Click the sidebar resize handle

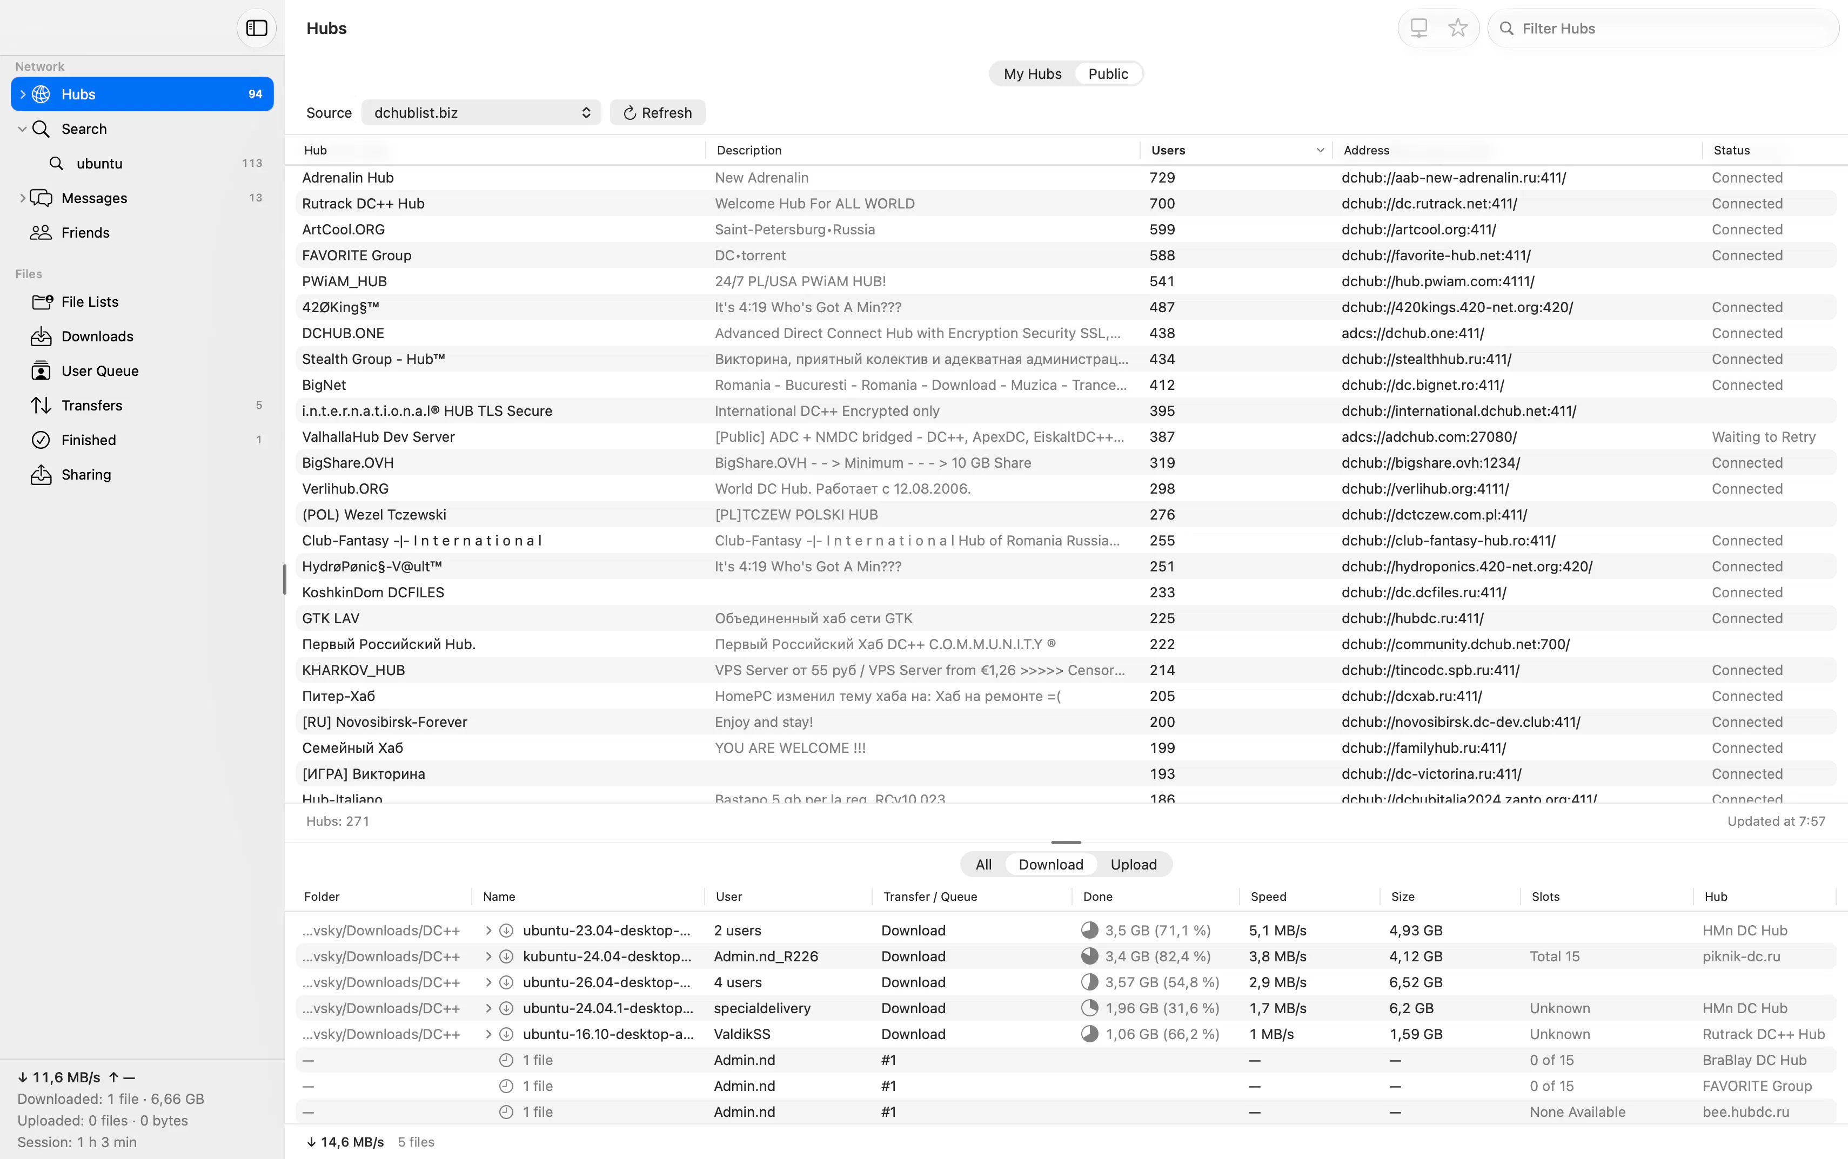click(x=284, y=579)
